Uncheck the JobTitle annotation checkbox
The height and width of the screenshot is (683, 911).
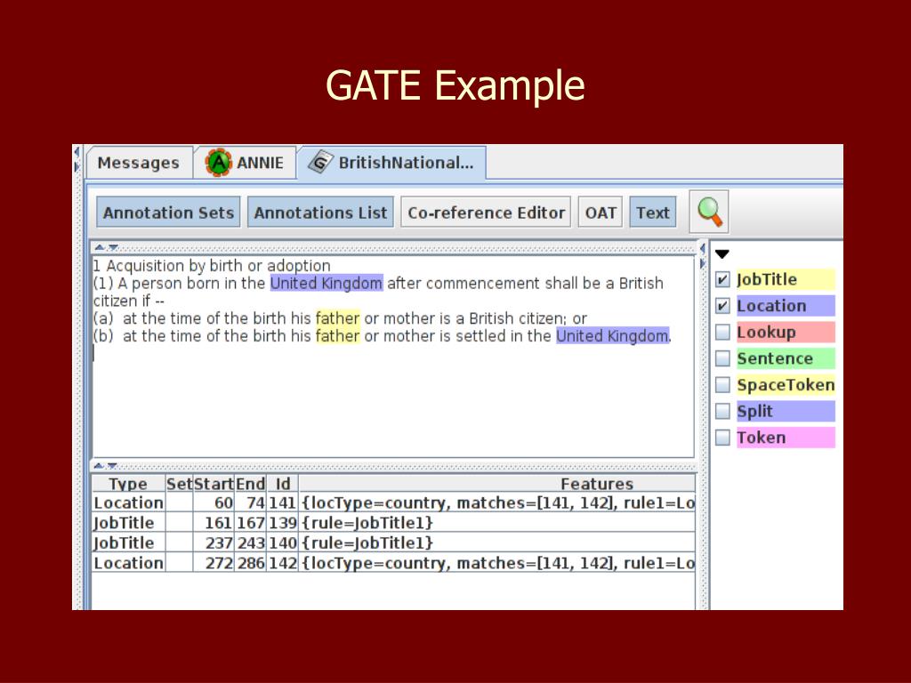(x=722, y=279)
